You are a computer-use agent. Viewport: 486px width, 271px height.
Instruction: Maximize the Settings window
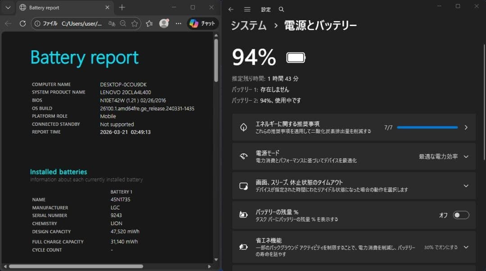pyautogui.click(x=458, y=6)
